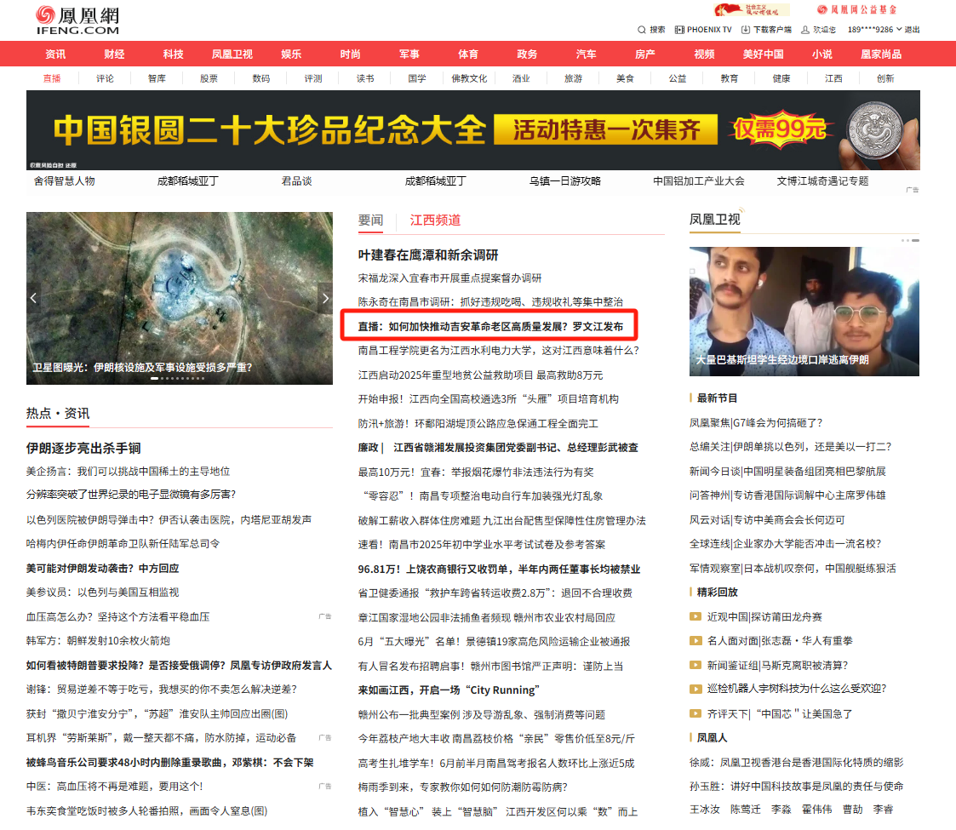Click the 凤凰卫视 section heading
Screen dimensions: 956x830
coord(714,219)
